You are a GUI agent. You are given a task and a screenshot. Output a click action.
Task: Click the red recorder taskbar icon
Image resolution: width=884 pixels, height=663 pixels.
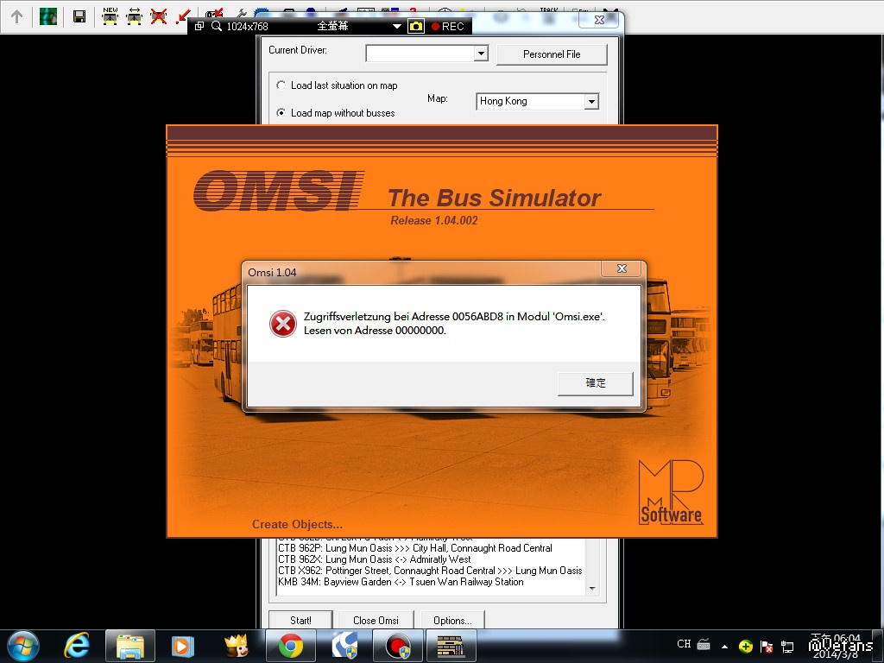[398, 646]
